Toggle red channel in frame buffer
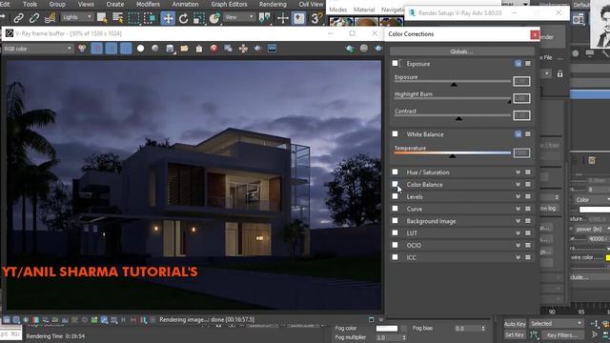This screenshot has height=343, width=610. pos(97,49)
